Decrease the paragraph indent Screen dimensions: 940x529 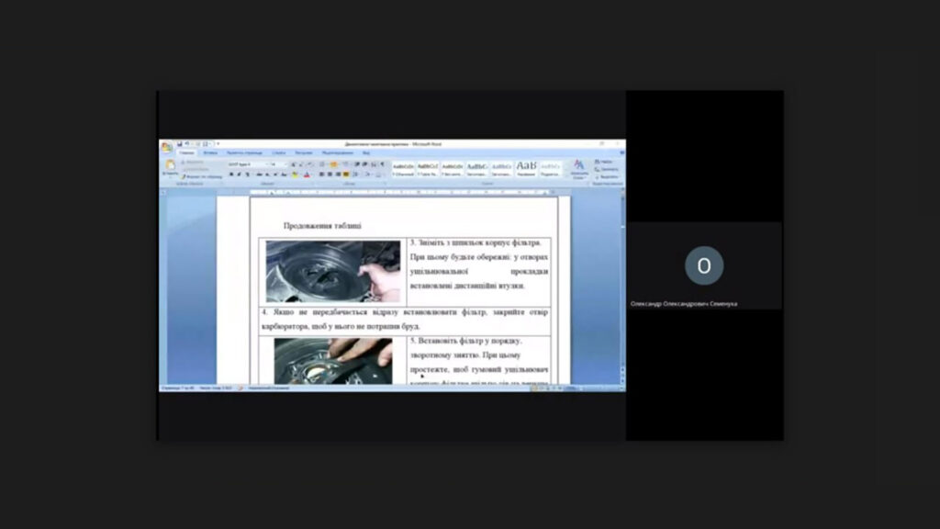tap(357, 164)
